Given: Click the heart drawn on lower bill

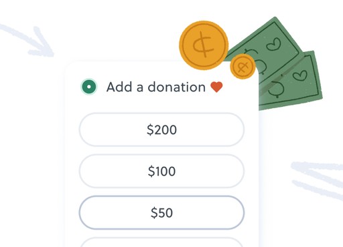Looking at the screenshot, I should (x=300, y=75).
